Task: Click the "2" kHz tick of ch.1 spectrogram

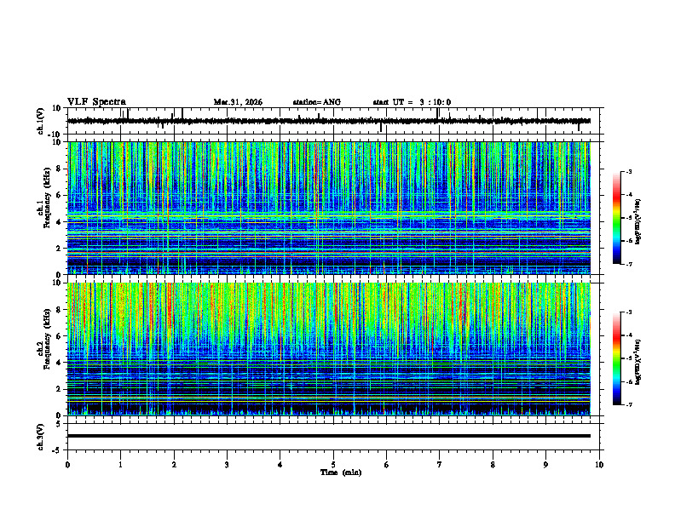Action: click(x=59, y=249)
